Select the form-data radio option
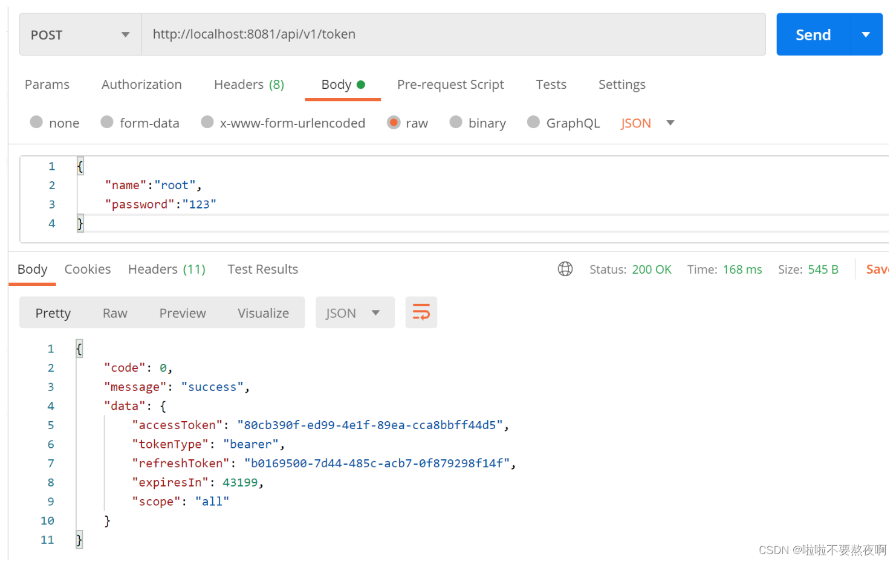 [x=107, y=122]
